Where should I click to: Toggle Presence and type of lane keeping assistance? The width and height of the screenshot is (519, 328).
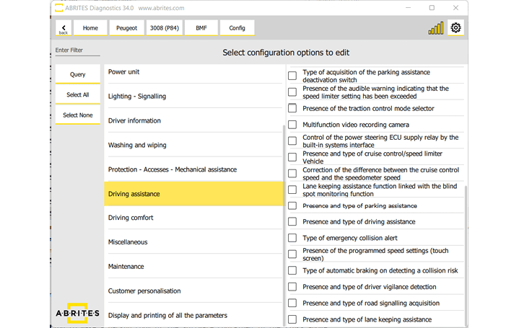[x=292, y=319]
